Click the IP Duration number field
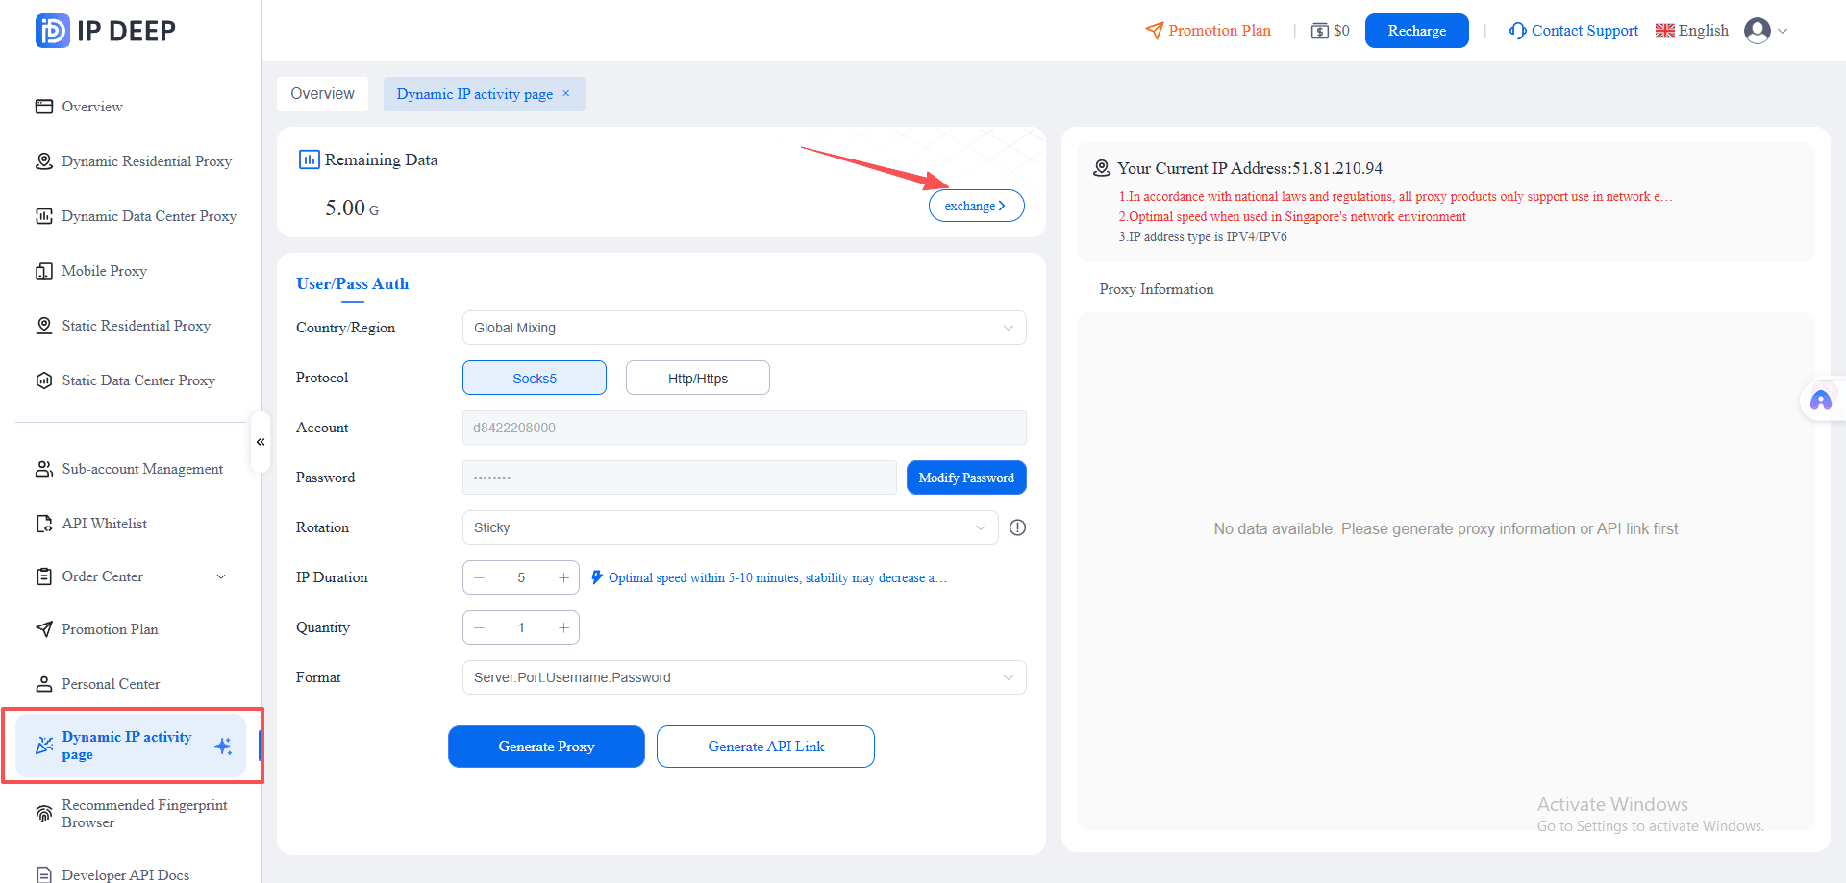The height and width of the screenshot is (883, 1846). point(521,577)
